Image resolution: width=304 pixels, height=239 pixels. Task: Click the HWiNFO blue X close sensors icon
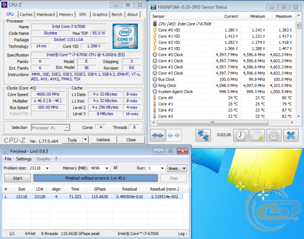291,135
